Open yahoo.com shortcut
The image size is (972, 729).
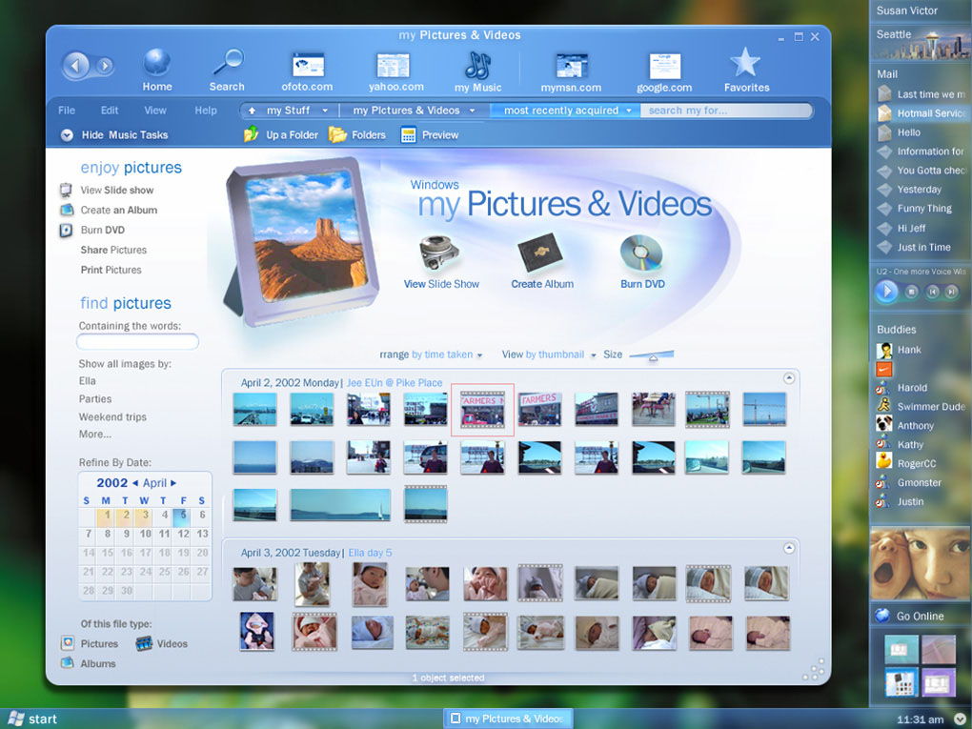point(395,71)
